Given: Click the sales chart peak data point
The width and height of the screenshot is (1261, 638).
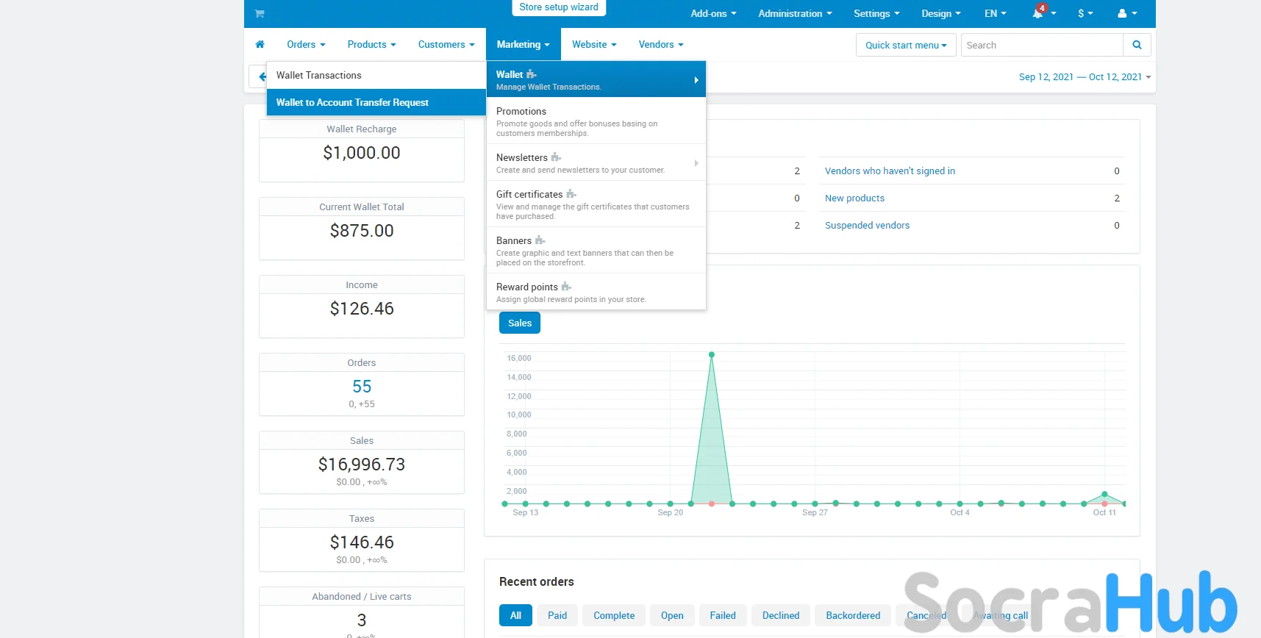Looking at the screenshot, I should (711, 355).
